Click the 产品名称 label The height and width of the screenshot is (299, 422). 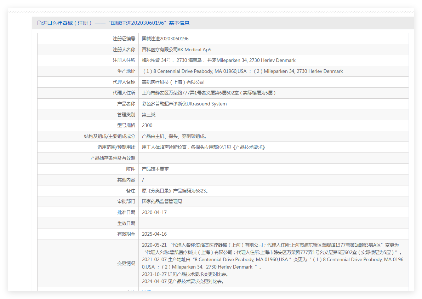[x=126, y=104]
